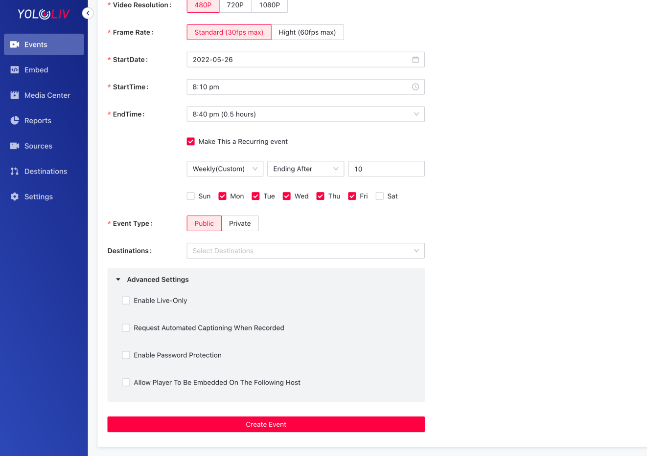Uncheck the Wed day checkbox
The height and width of the screenshot is (456, 647).
pos(287,196)
